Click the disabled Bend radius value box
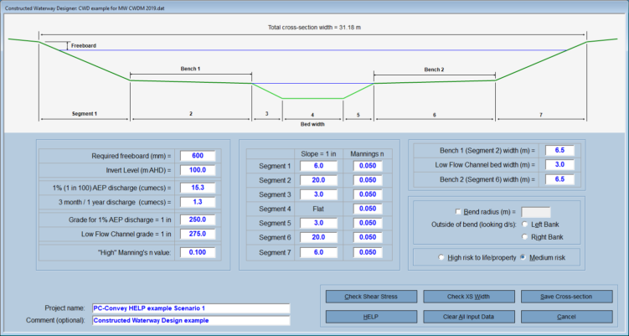629x336 pixels. [535, 212]
